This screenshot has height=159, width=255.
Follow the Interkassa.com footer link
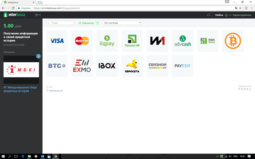tap(56, 91)
